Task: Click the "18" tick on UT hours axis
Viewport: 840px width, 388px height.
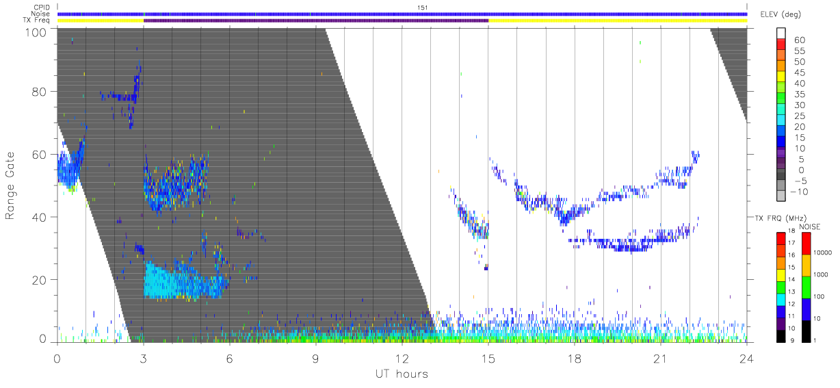Action: tap(574, 359)
